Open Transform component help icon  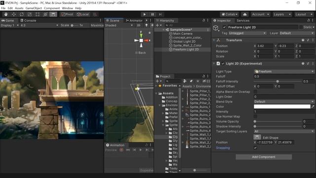pos(303,40)
